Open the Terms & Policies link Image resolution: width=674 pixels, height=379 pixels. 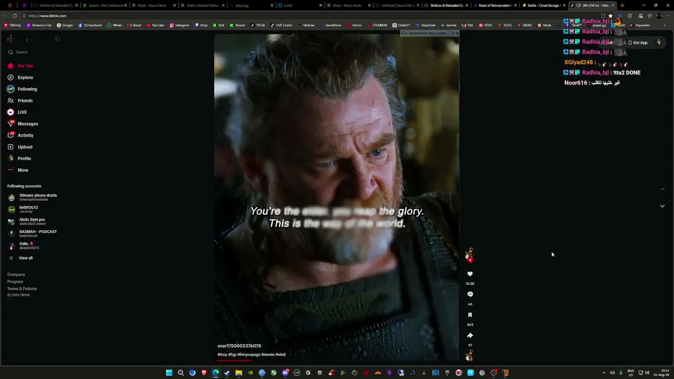pos(22,289)
